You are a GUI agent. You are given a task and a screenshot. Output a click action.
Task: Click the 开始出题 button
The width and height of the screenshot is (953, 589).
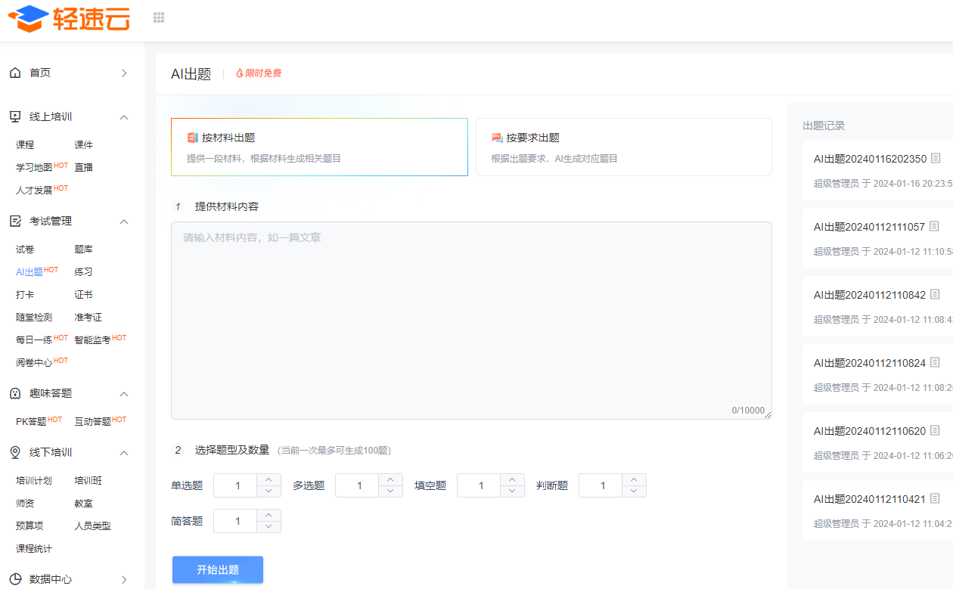coord(218,570)
